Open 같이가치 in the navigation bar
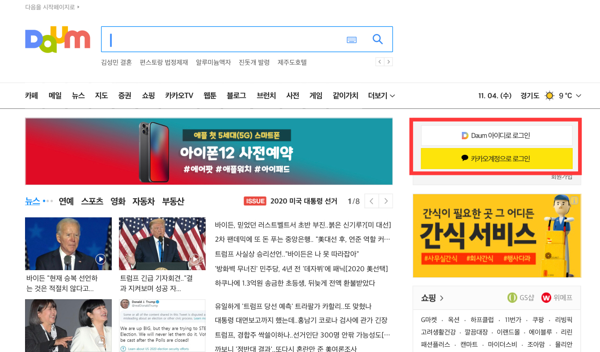The image size is (600, 352). point(346,96)
